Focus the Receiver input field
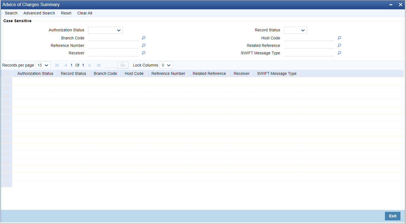The height and width of the screenshot is (224, 406). coord(113,53)
